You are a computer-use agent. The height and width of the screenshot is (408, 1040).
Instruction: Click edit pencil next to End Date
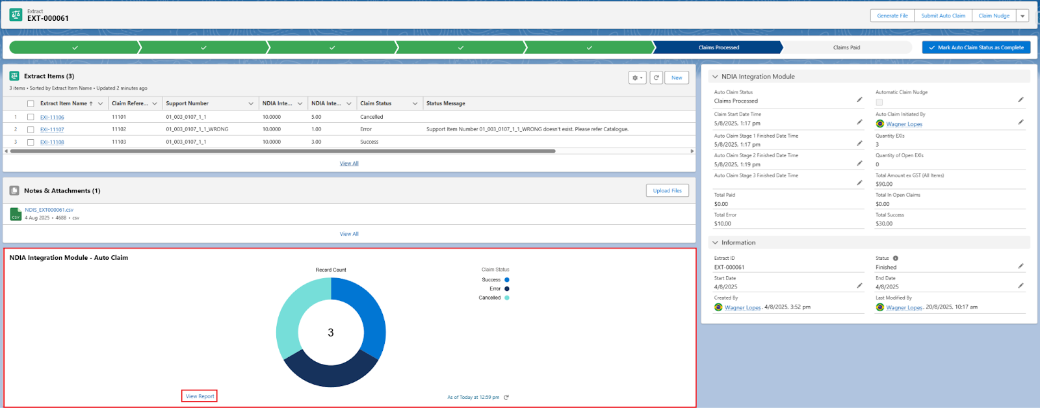(1020, 286)
